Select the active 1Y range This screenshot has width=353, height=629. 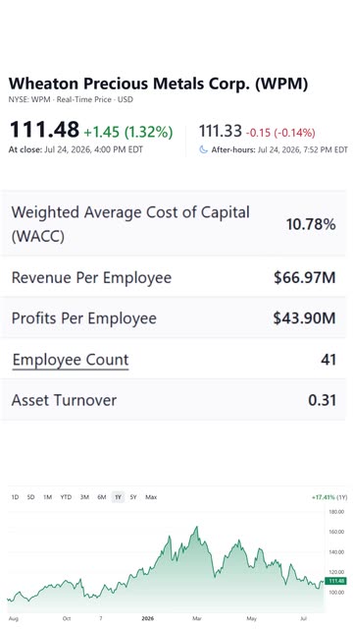coord(118,497)
